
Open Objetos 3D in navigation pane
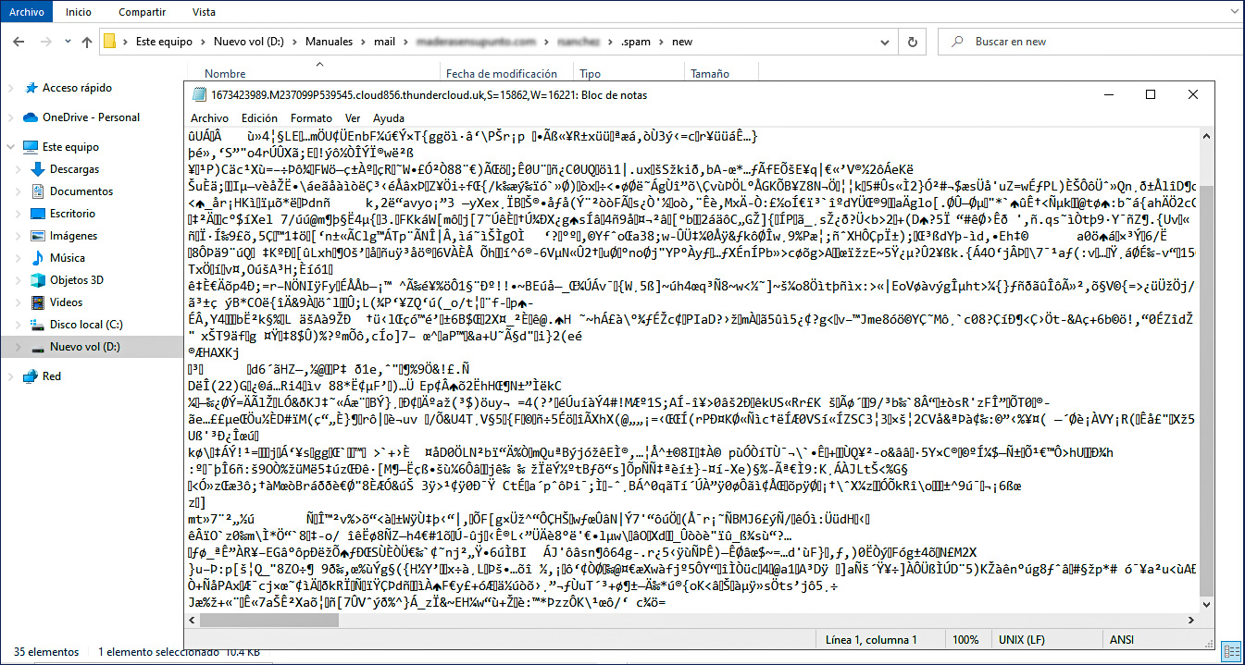coord(76,280)
